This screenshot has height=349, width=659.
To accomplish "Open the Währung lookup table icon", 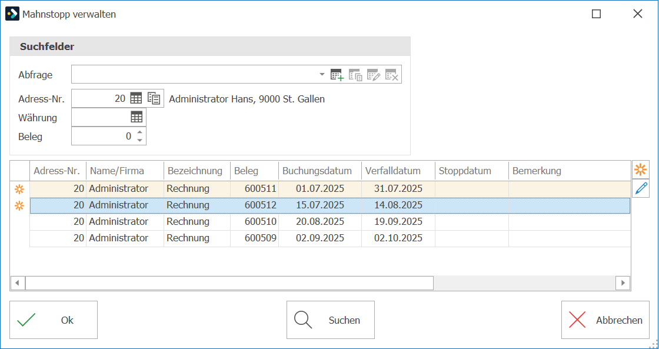I will (x=137, y=117).
